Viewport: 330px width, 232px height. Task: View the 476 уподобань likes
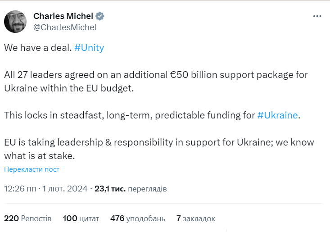(x=138, y=218)
